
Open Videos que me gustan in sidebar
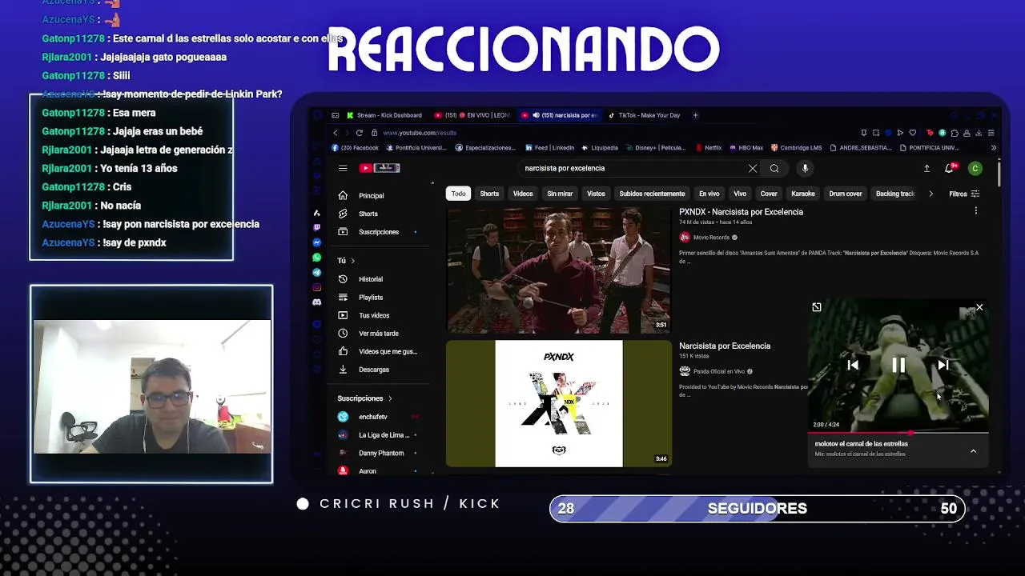click(x=388, y=351)
